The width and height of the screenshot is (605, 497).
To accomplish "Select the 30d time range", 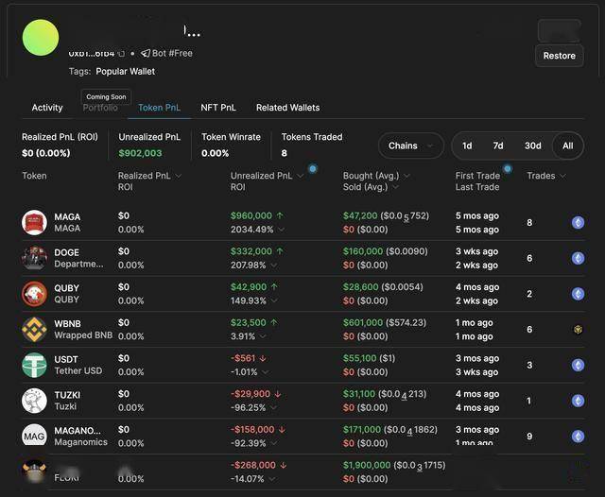I will point(532,146).
